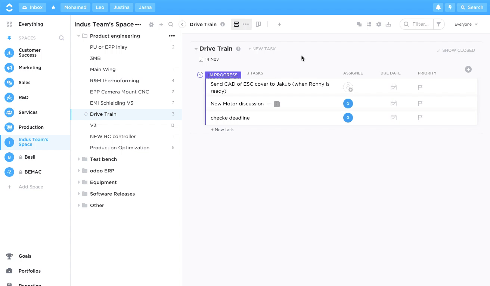This screenshot has width=490, height=286.
Task: Open the notifications bell icon
Action: [438, 7]
